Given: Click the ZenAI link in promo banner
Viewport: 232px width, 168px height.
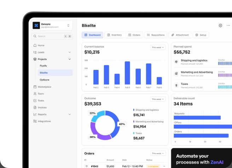Looking at the screenshot, I should tap(217, 162).
